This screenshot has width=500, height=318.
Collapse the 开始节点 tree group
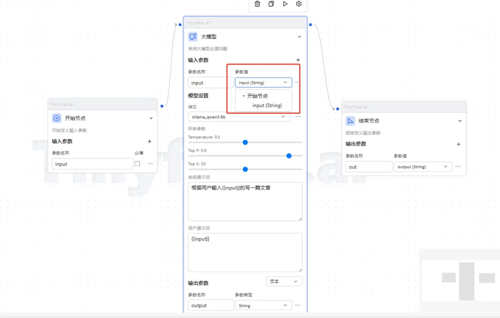244,96
